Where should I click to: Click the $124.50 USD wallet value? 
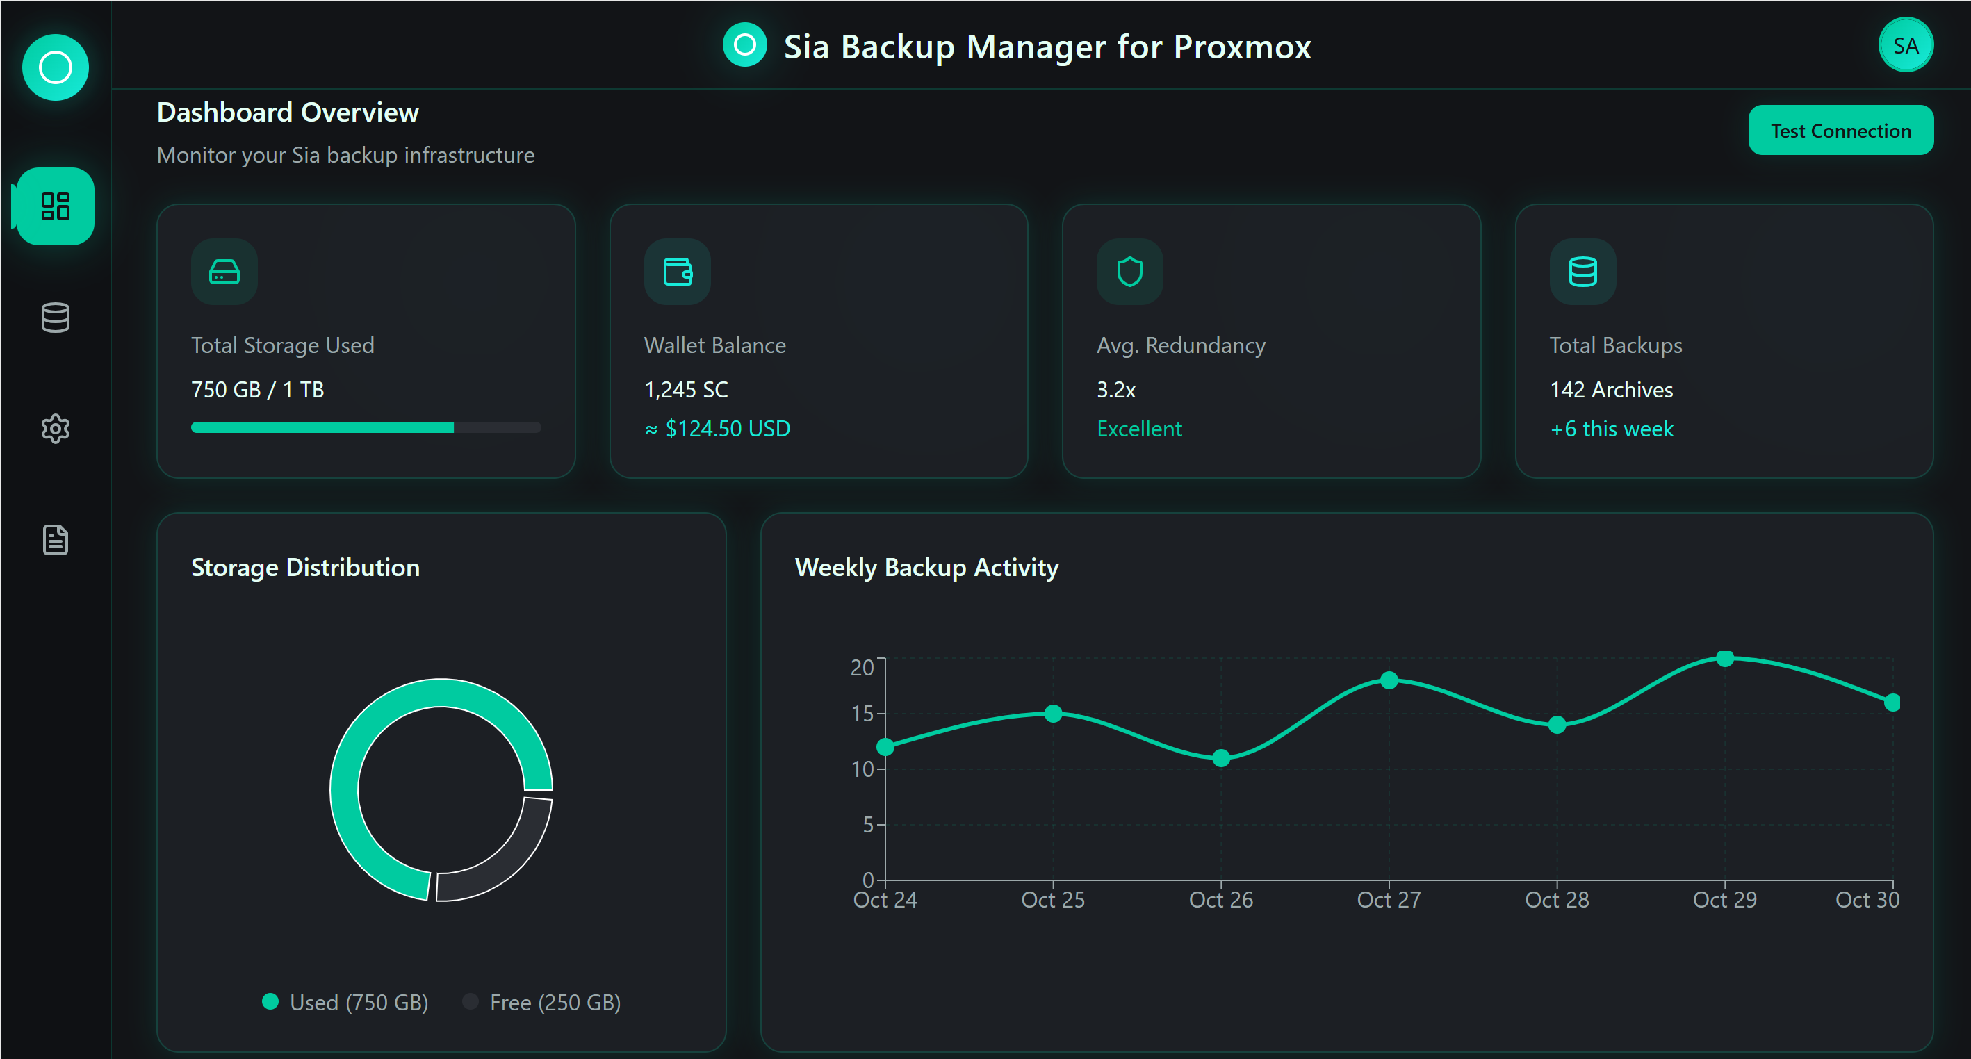(727, 429)
